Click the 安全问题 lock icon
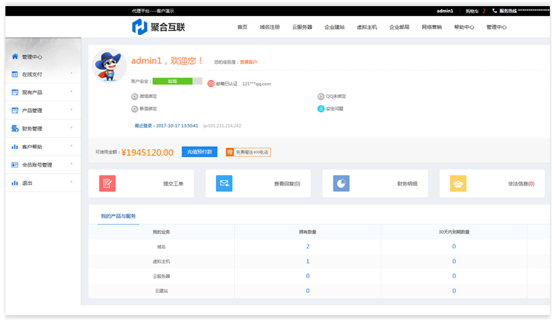556x321 pixels. (x=320, y=108)
